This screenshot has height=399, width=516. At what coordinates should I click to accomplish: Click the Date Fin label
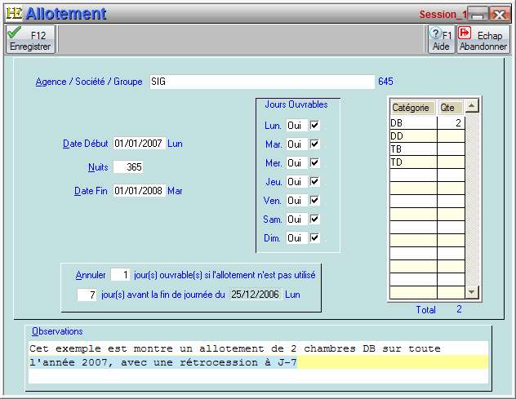[x=91, y=191]
